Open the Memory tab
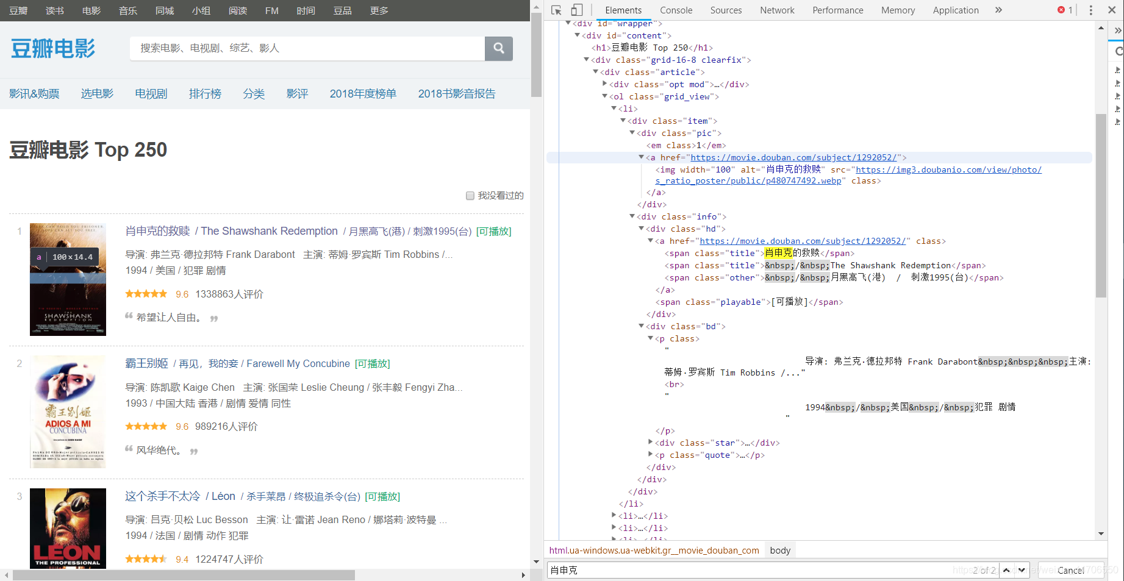This screenshot has height=581, width=1124. (898, 10)
